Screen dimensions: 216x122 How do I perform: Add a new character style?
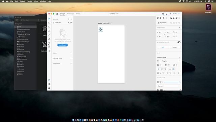71,58
